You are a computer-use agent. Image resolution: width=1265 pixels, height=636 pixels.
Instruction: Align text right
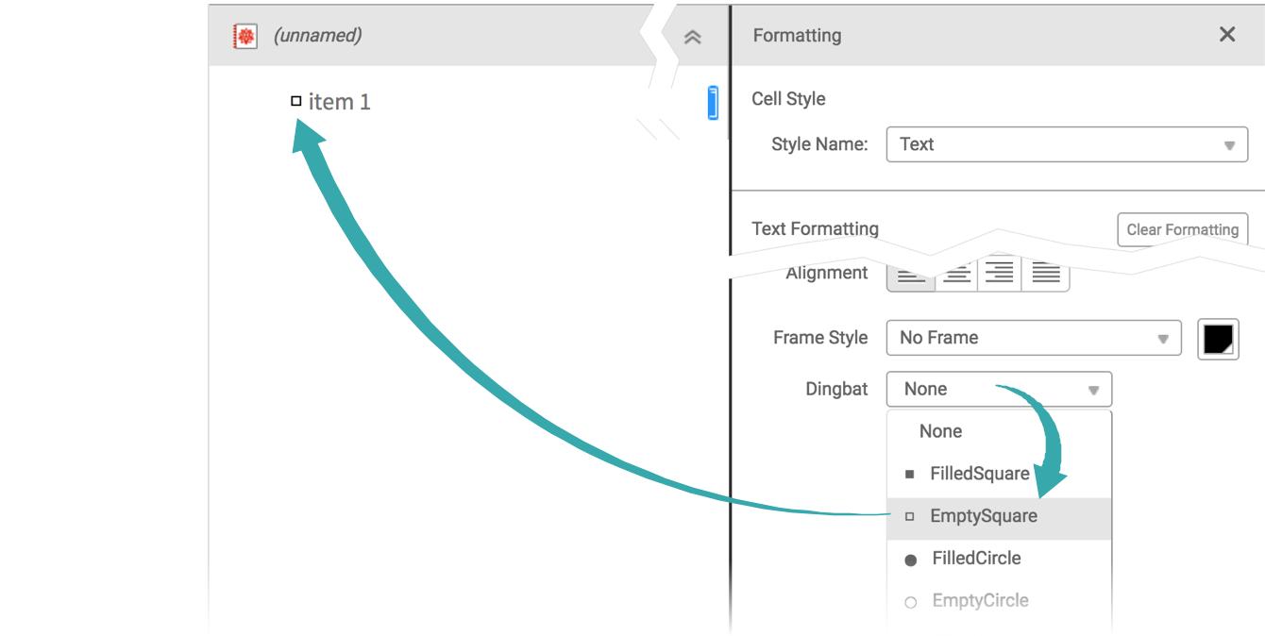1000,275
